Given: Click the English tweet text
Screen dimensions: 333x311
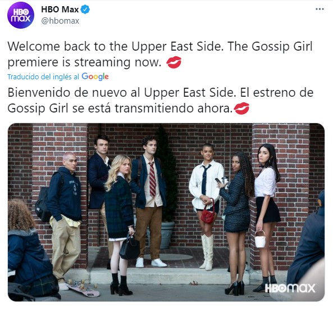Looking at the screenshot, I should pyautogui.click(x=160, y=54).
